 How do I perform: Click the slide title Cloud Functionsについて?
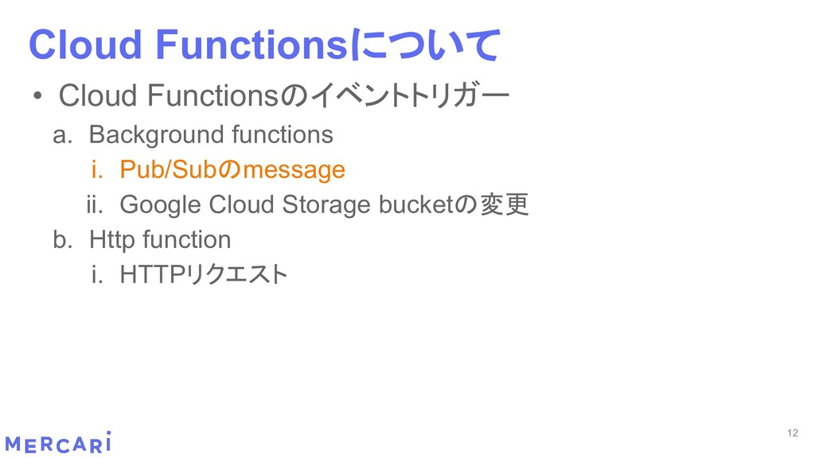pyautogui.click(x=264, y=45)
